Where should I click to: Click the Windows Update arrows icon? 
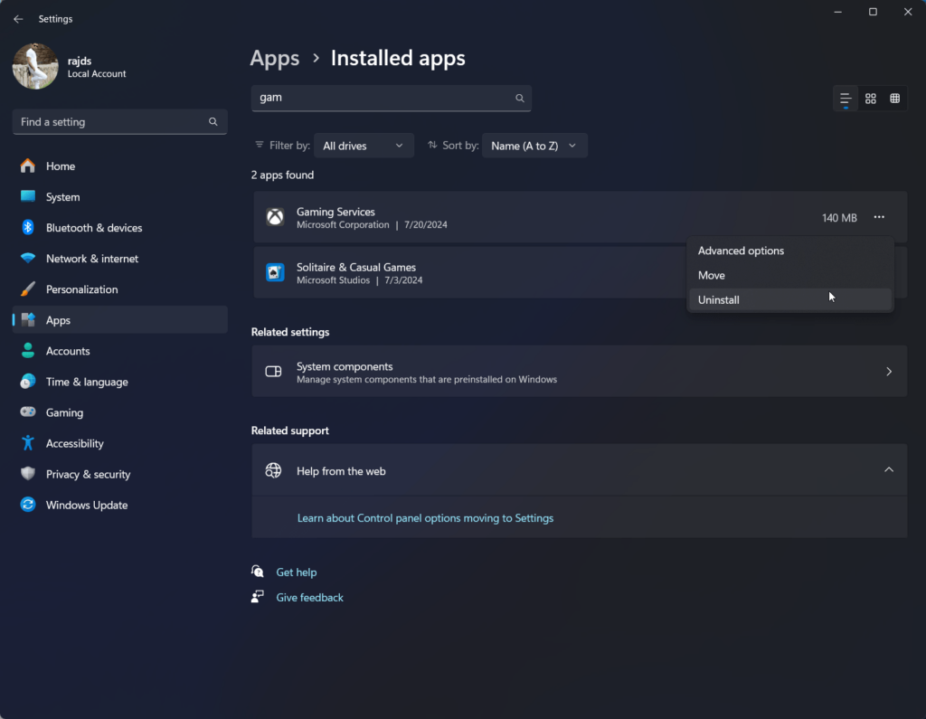point(28,504)
